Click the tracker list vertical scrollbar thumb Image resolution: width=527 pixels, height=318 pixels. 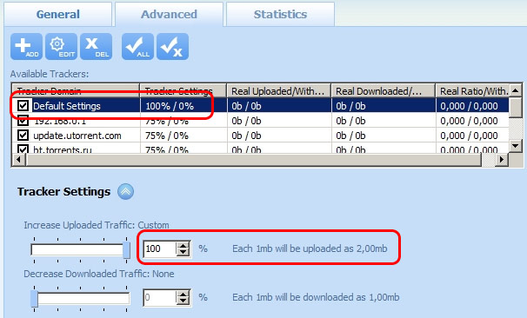click(515, 108)
